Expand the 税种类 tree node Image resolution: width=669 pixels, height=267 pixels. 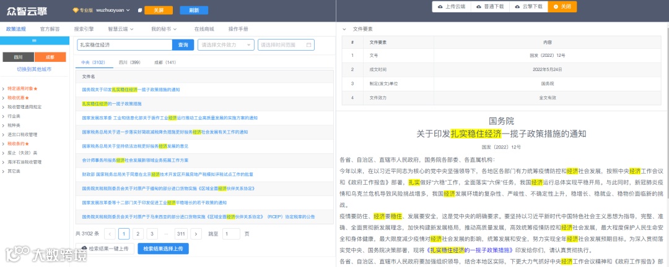(x=4, y=125)
